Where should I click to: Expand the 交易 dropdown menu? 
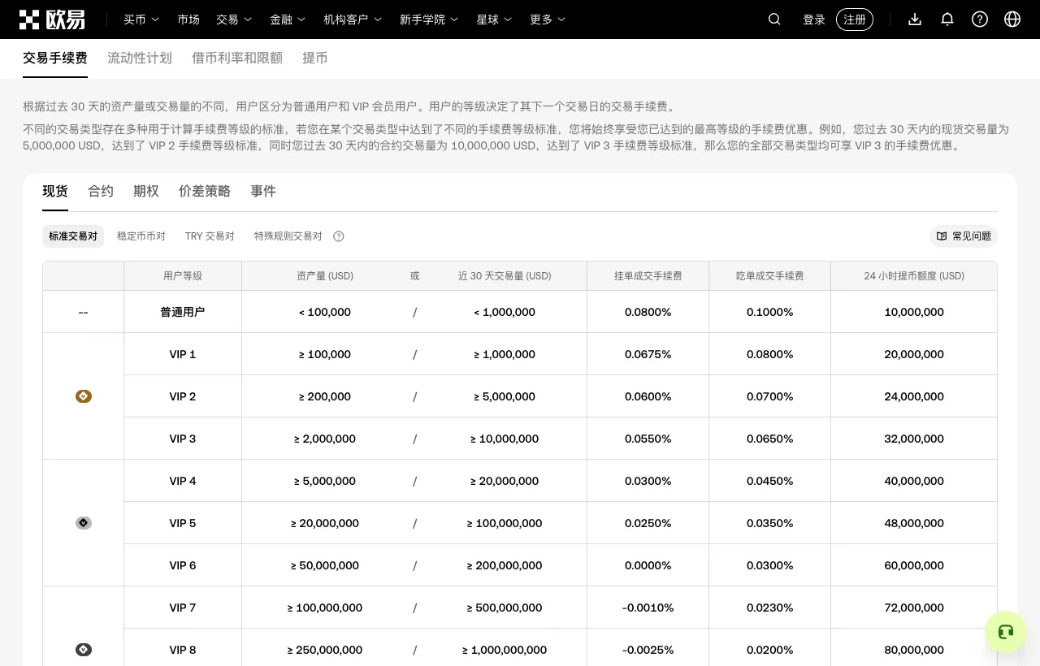point(234,19)
